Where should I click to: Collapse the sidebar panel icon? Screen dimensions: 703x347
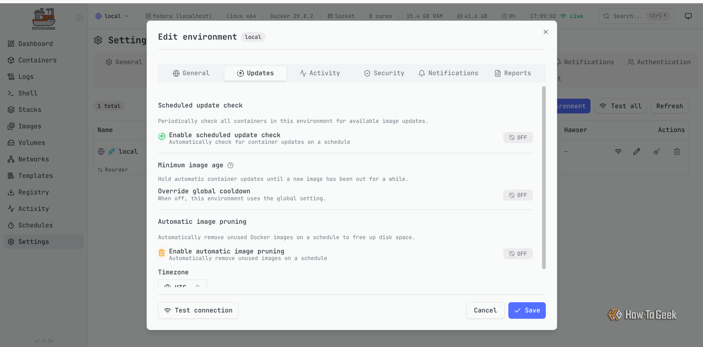(79, 18)
